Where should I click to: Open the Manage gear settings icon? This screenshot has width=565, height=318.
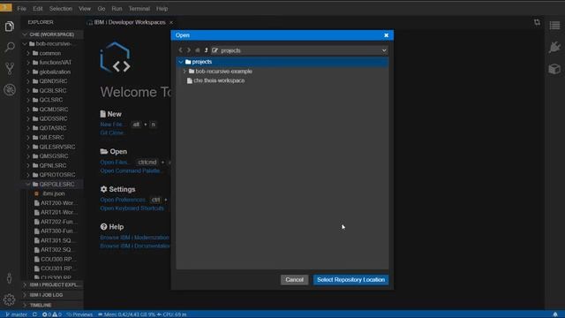10,299
